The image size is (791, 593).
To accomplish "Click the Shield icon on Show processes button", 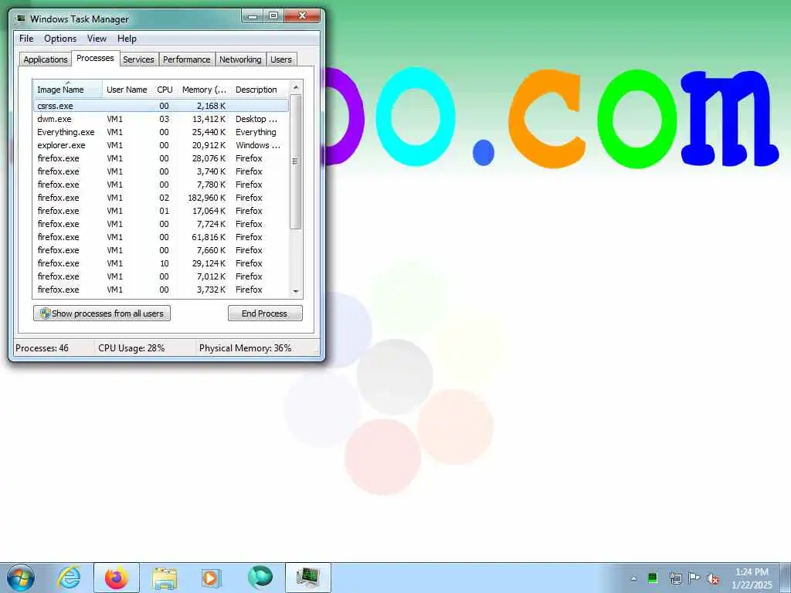I will pyautogui.click(x=45, y=313).
